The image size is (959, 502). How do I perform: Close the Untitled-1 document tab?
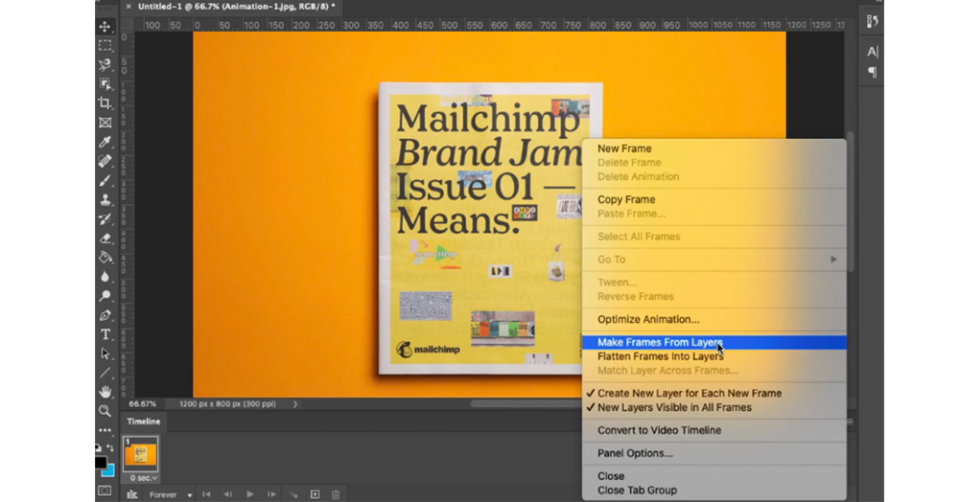129,7
